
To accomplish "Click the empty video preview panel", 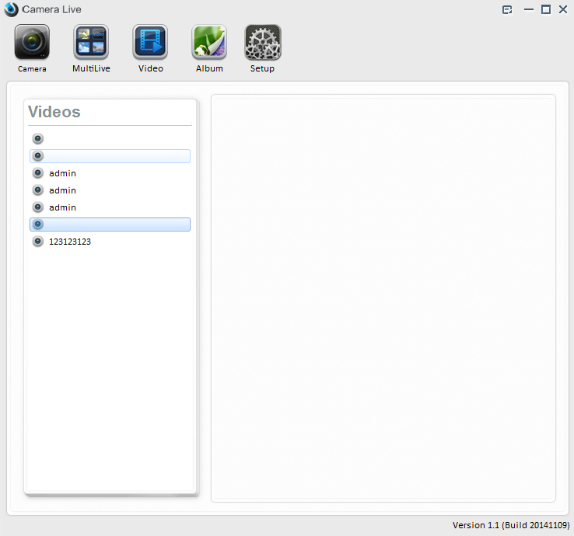I will [383, 298].
